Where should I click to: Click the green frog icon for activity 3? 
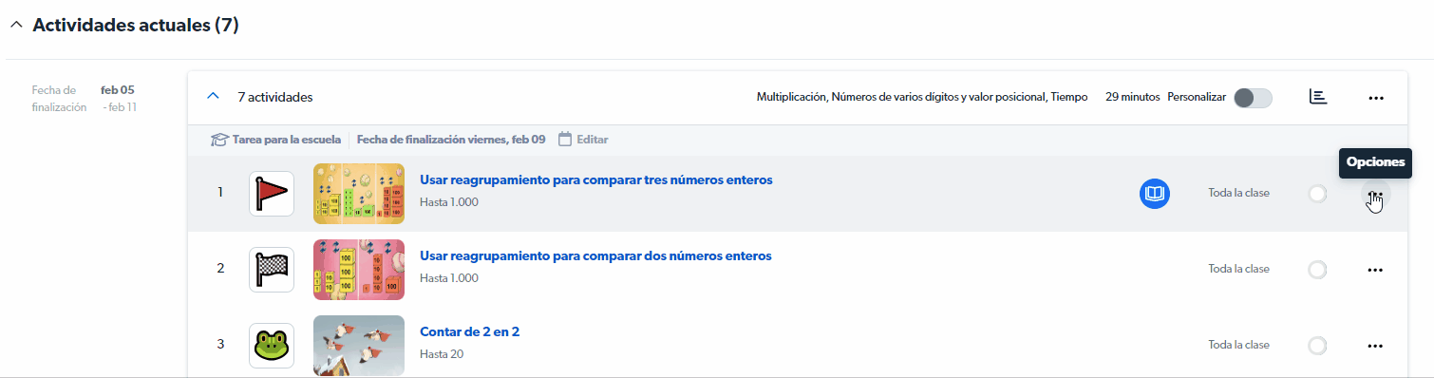pyautogui.click(x=272, y=346)
